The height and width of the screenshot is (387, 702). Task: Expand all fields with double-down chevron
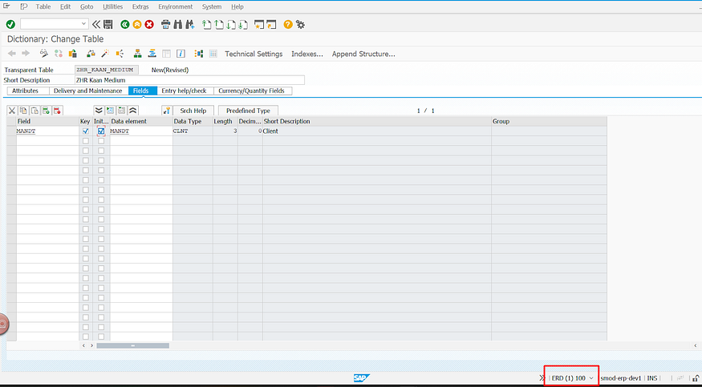pos(99,111)
